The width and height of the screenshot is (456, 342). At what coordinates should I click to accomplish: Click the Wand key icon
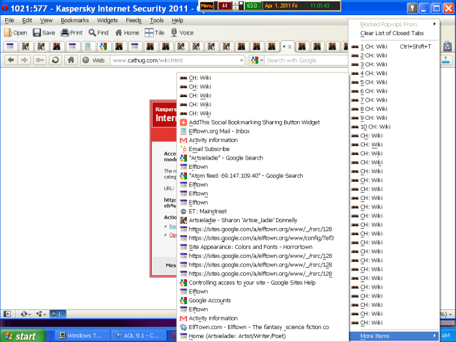[40, 60]
